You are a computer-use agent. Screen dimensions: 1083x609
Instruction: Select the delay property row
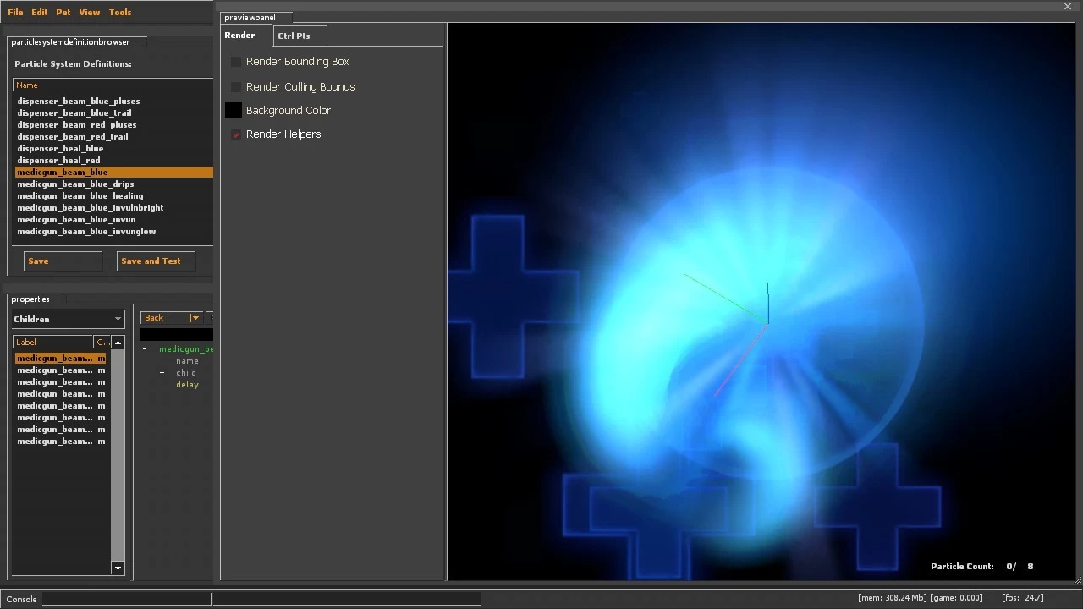tap(187, 385)
